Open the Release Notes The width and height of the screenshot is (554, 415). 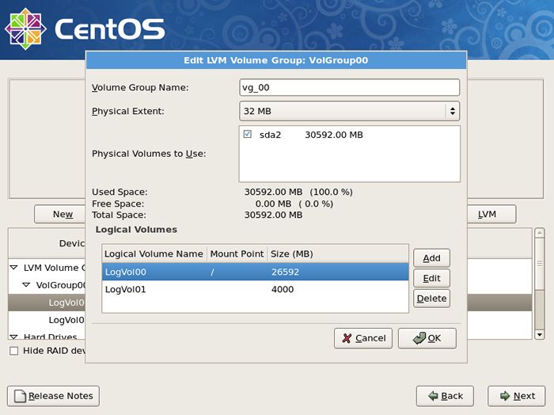[53, 396]
